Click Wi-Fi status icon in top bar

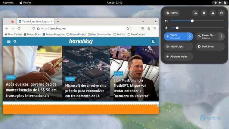pyautogui.click(x=215, y=3)
